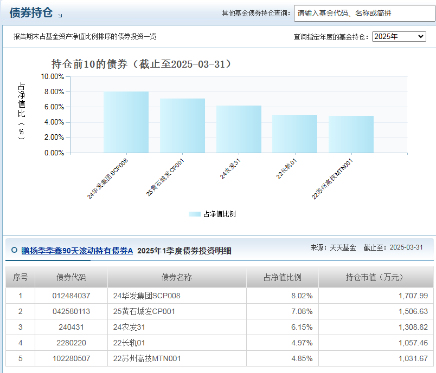The height and width of the screenshot is (373, 436).
Task: Click the 24华发集团SCP008 name cell
Action: pos(177,296)
